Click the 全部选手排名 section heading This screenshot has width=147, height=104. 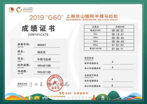pyautogui.click(x=91, y=75)
